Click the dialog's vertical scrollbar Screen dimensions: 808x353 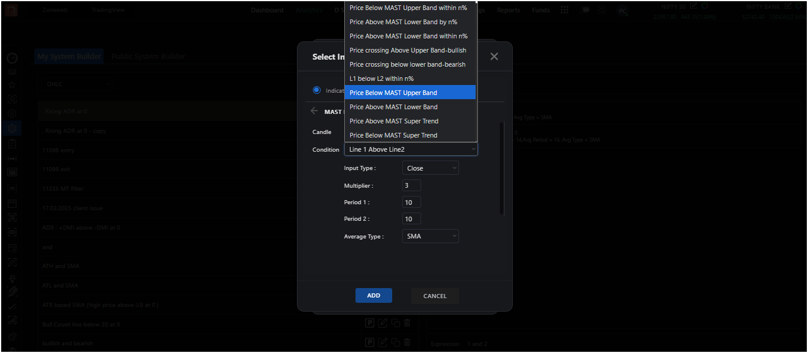tap(502, 168)
